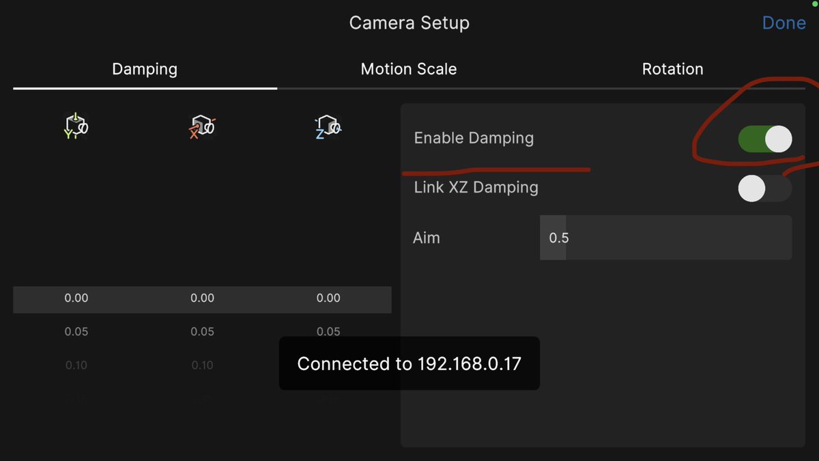819x461 pixels.
Task: Pick 0.05 in the Y damping column
Action: pos(76,331)
